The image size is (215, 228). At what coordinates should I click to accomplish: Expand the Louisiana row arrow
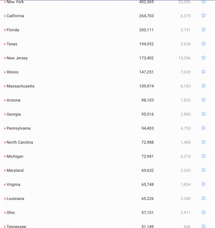pos(5,199)
